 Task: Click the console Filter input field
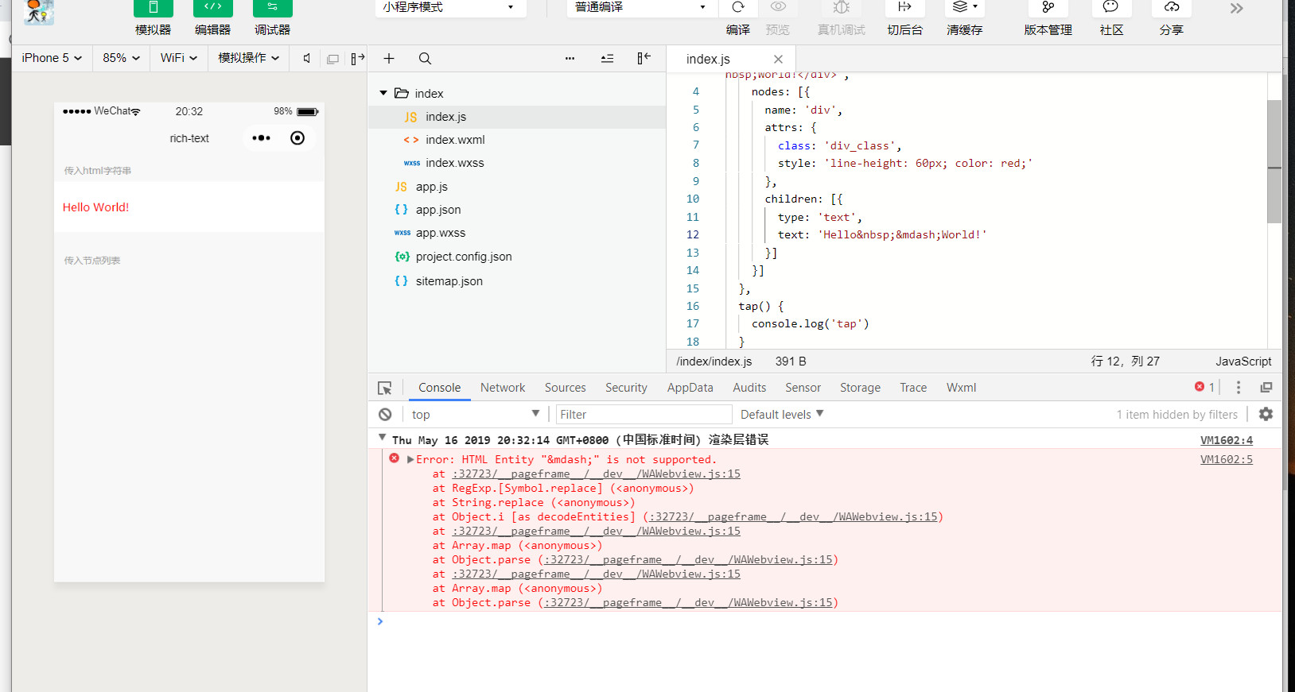[x=643, y=415]
